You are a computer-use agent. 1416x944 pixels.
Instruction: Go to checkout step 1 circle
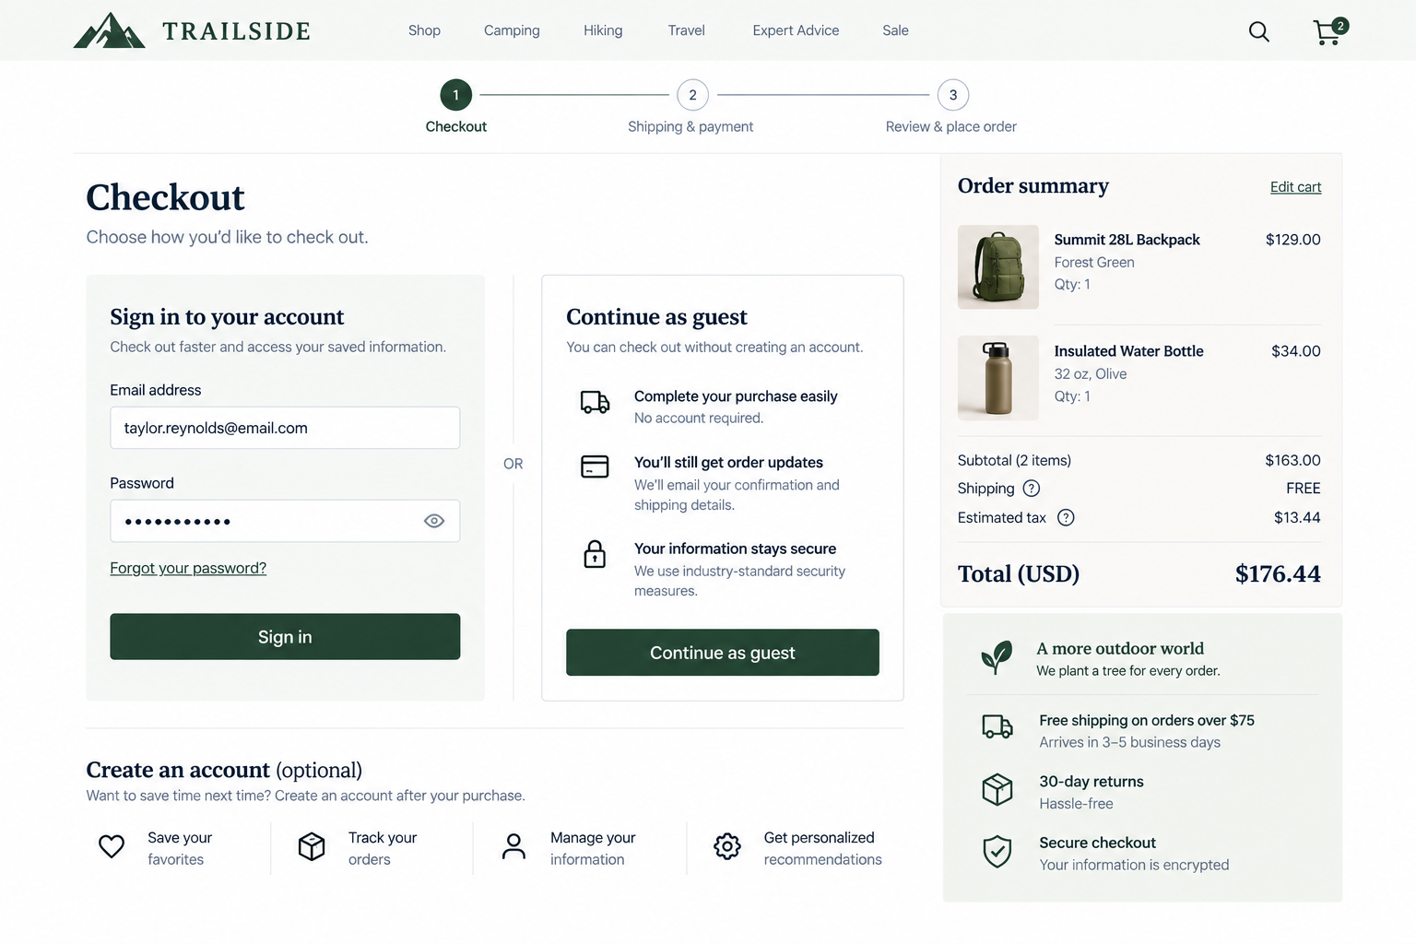pyautogui.click(x=455, y=95)
